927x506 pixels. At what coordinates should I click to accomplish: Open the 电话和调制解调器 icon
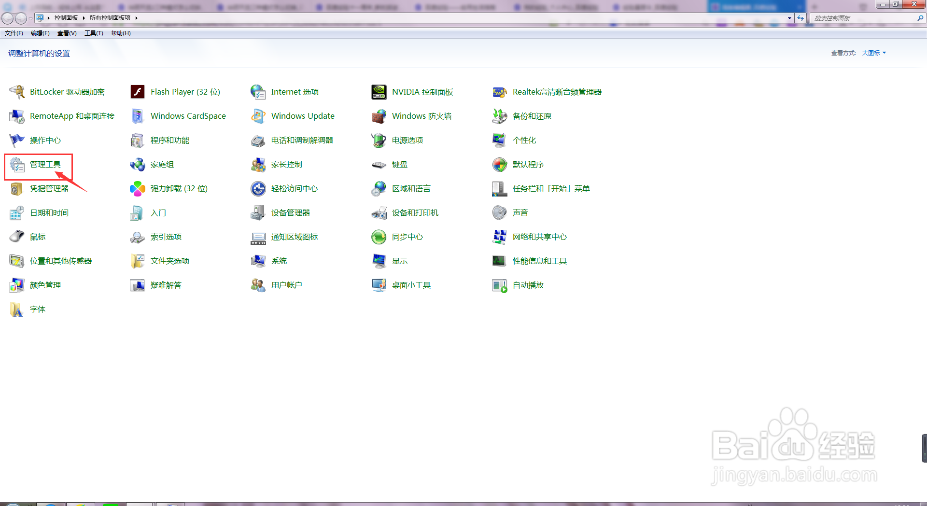pyautogui.click(x=258, y=140)
